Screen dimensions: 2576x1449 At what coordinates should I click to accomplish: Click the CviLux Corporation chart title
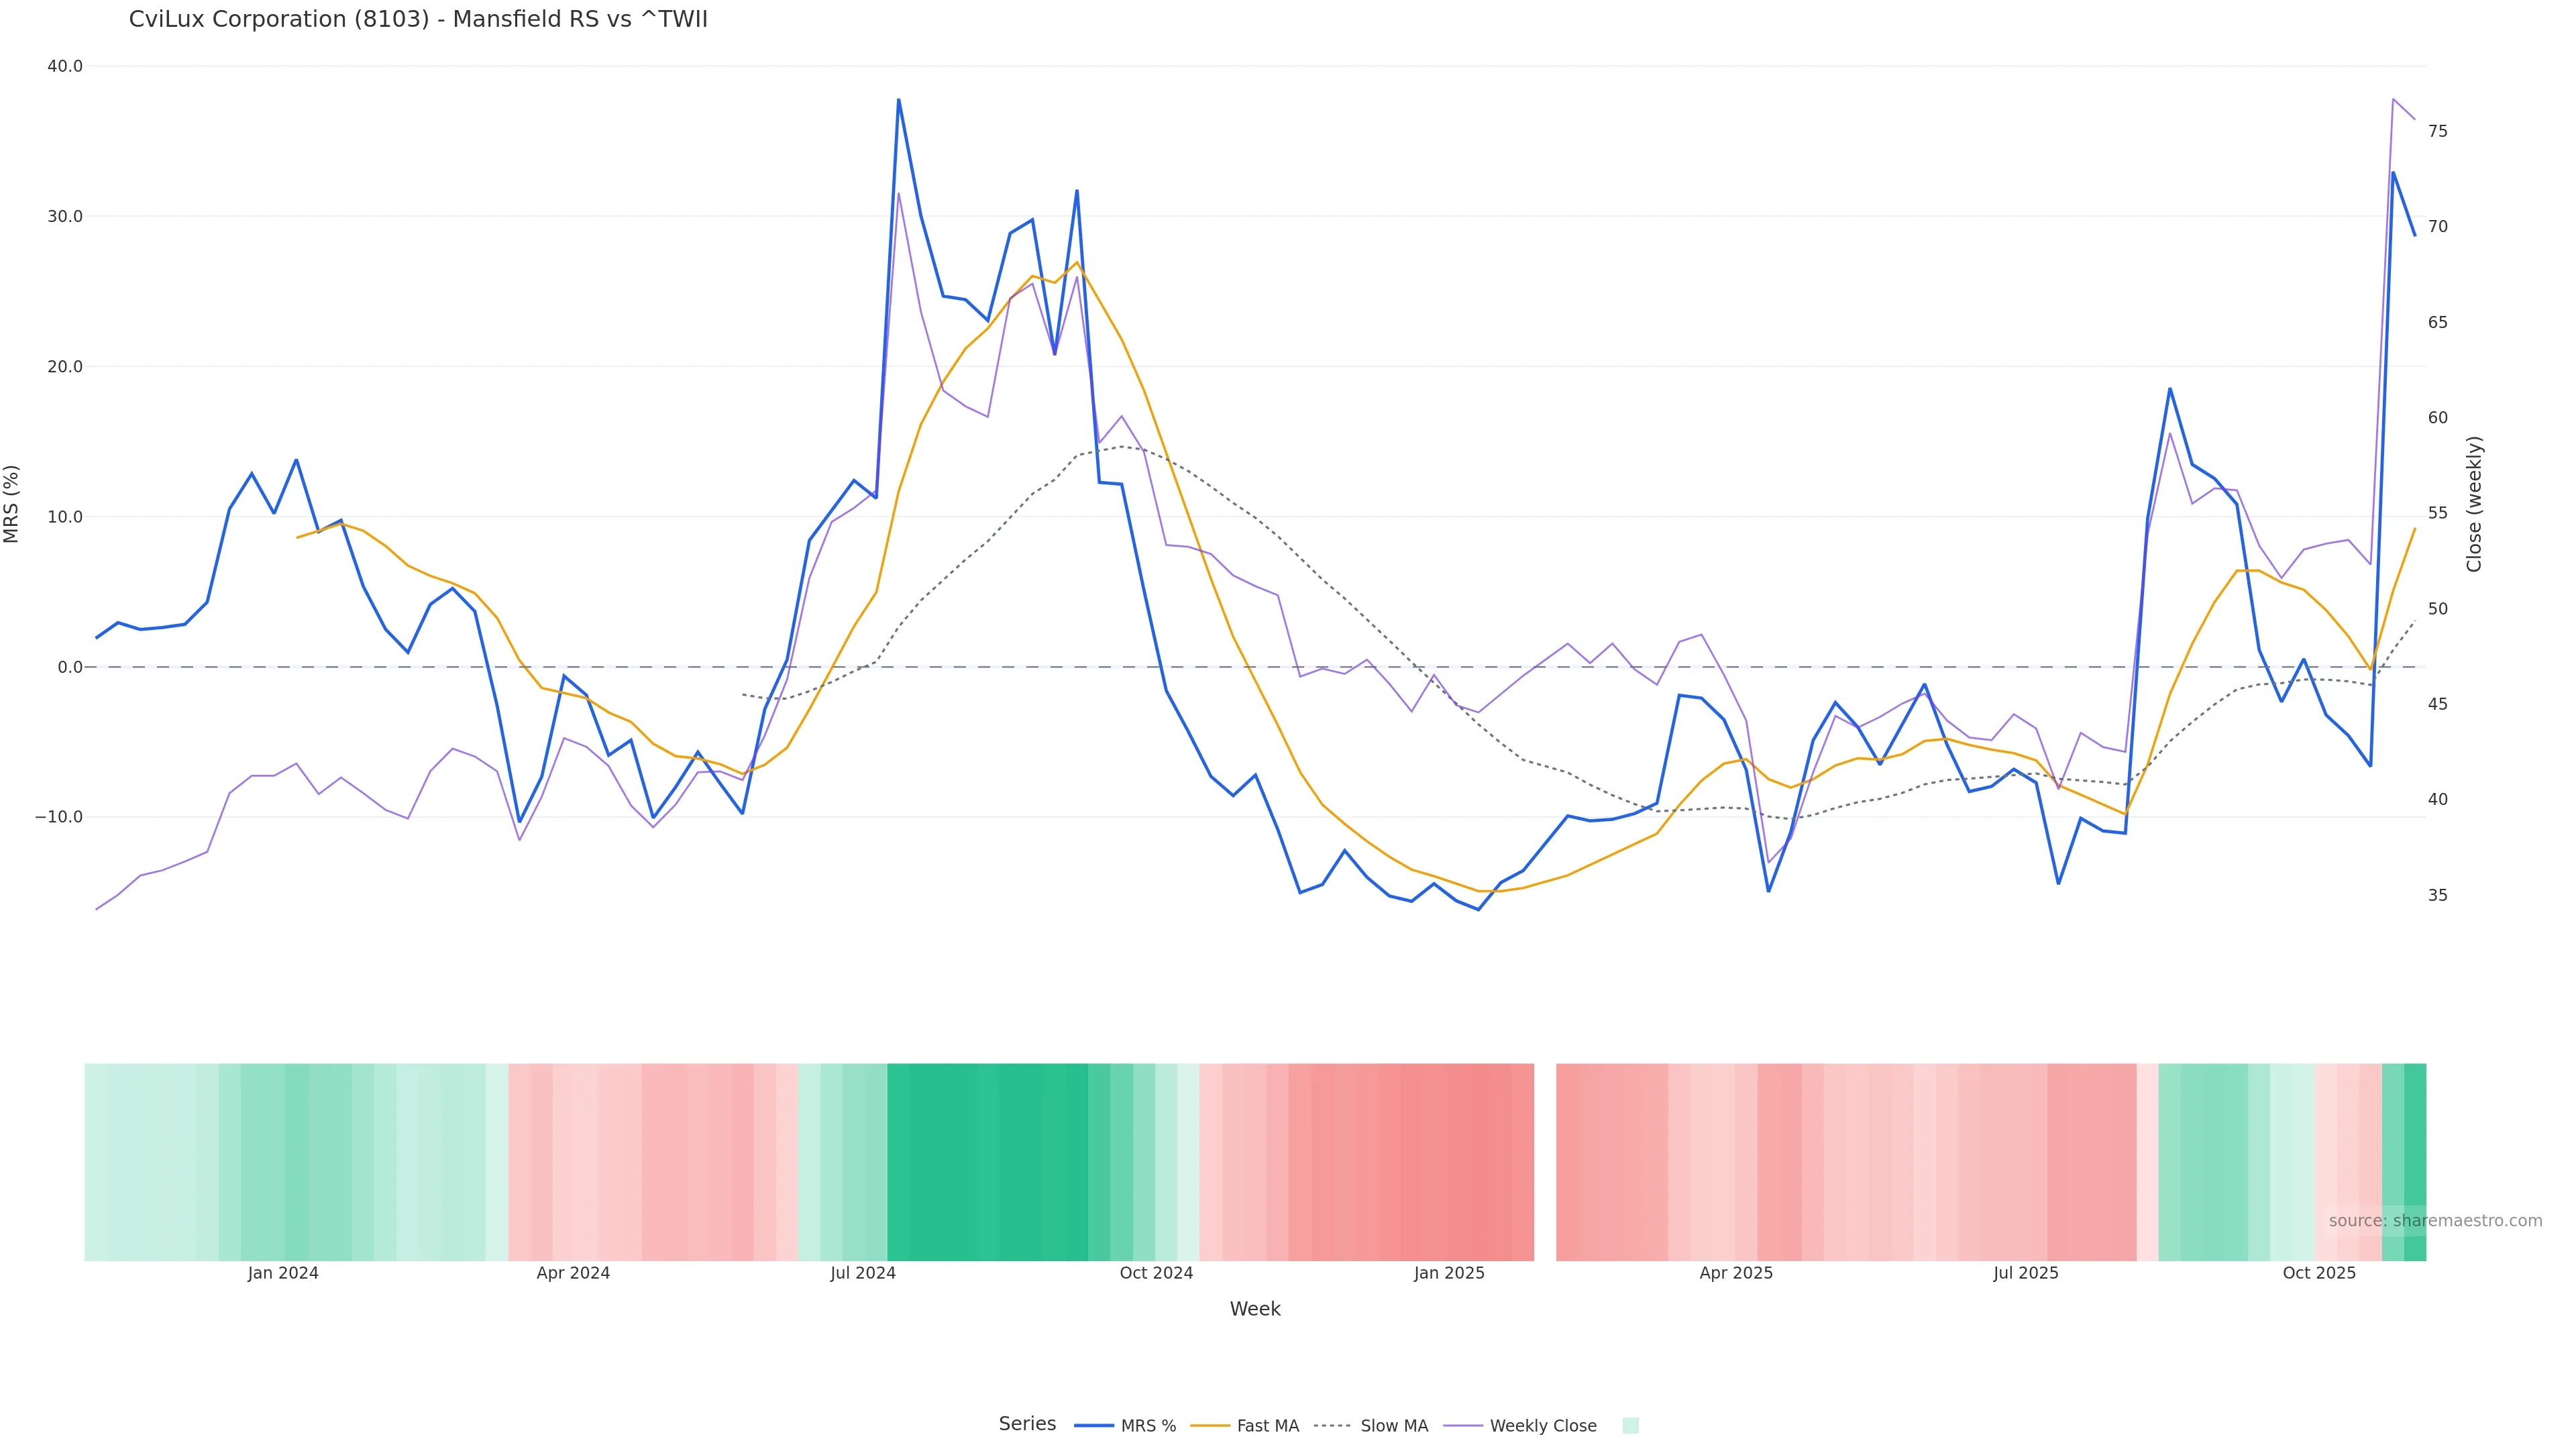pos(418,19)
